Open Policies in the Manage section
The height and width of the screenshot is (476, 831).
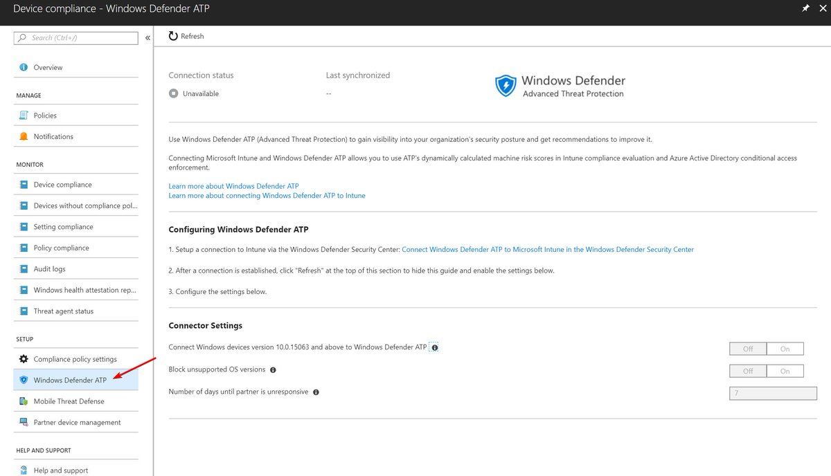76,116
